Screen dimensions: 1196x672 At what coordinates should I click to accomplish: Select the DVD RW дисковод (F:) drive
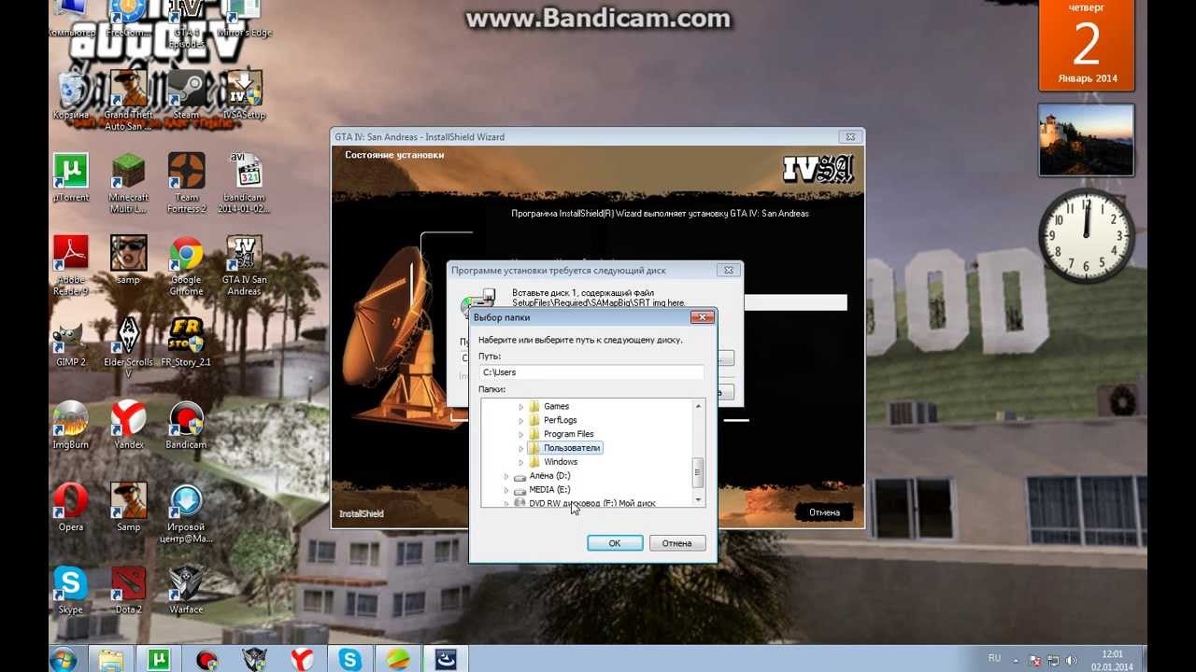(585, 503)
